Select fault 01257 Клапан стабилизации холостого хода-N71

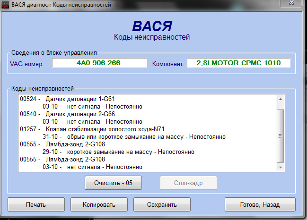click(x=92, y=129)
